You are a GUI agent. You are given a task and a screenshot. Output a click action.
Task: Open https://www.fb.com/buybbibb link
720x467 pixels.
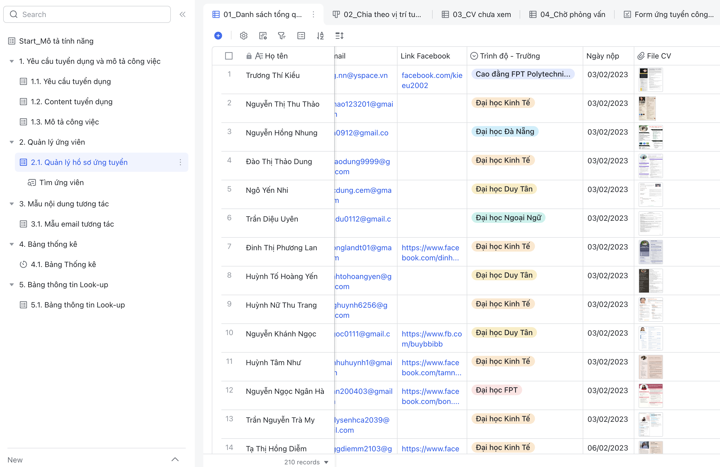pos(432,339)
